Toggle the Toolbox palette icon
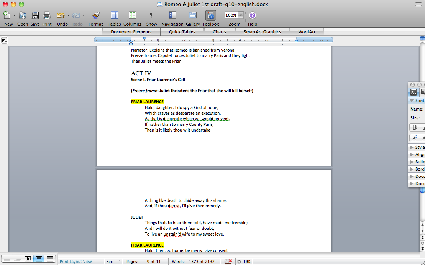425x265 pixels. point(211,15)
